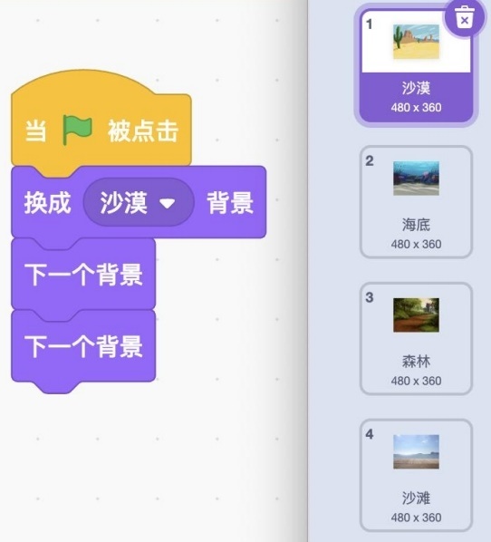Select the 沙漠 backdrop thumbnail

pyautogui.click(x=417, y=66)
